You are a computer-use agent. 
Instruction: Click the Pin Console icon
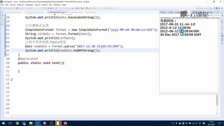pos(209,15)
